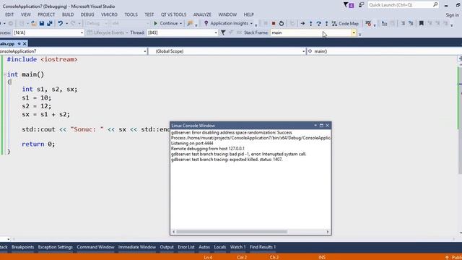This screenshot has height=260, width=462.
Task: Open Code Map from the toolbar
Action: point(345,23)
